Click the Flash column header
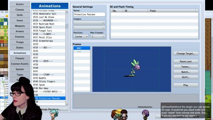The image size is (213, 120). pyautogui.click(x=172, y=11)
